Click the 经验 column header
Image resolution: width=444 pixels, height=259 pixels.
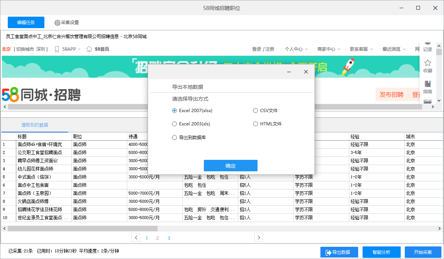(377, 137)
